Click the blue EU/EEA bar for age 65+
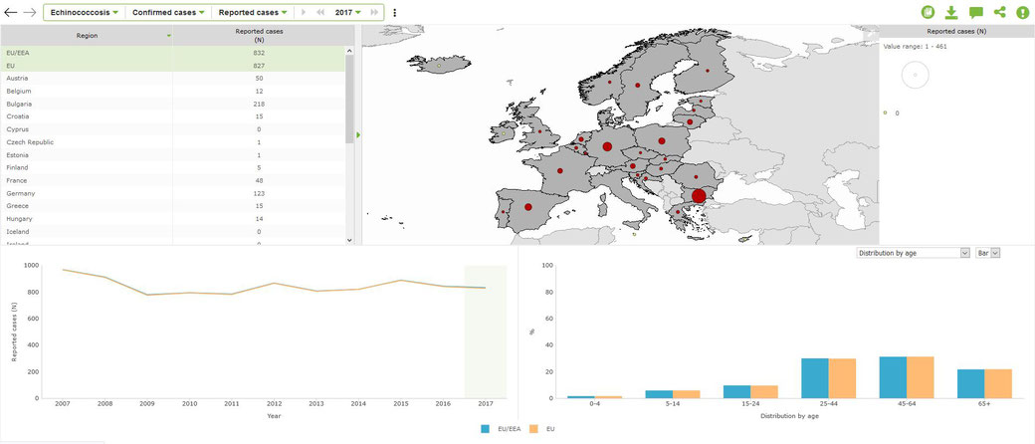The width and height of the screenshot is (1035, 444). pos(971,384)
